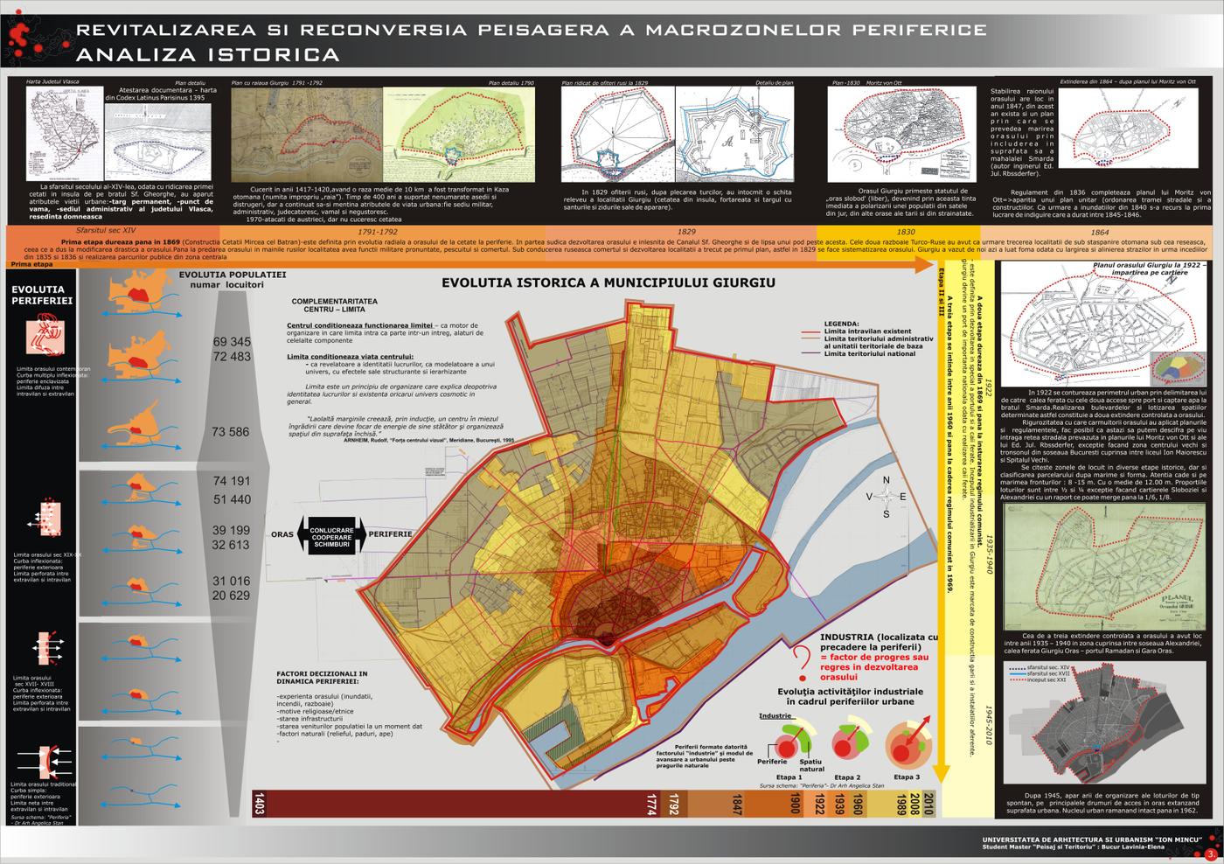Click legend entry 'Limita teritoriului national'
Screen dimensions: 1224x864
point(867,352)
